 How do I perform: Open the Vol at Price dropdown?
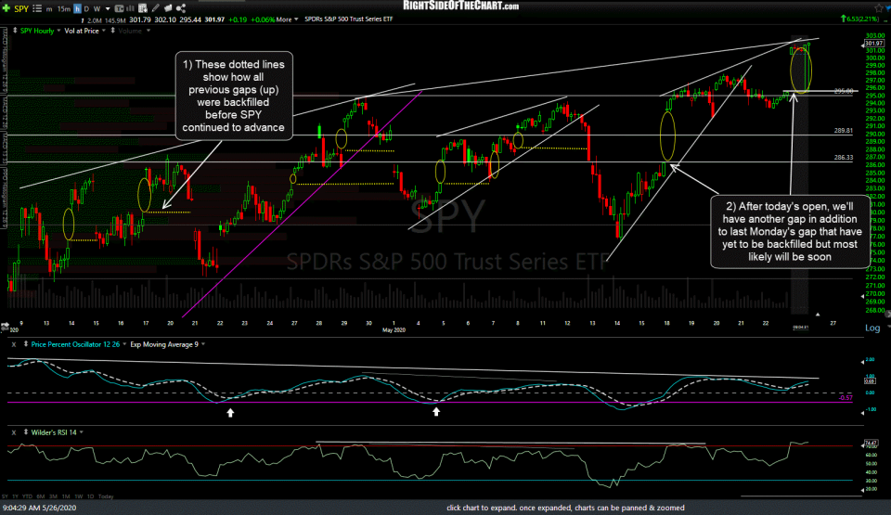click(103, 31)
